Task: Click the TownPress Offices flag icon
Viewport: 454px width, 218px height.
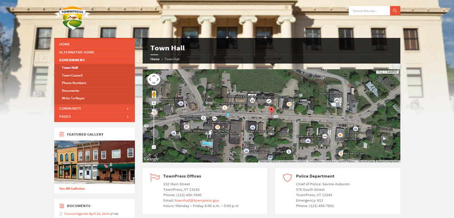Action: [155, 177]
